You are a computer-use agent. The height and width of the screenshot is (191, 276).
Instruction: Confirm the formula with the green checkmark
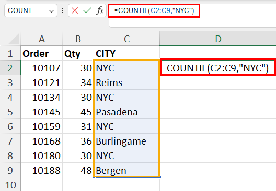click(87, 10)
